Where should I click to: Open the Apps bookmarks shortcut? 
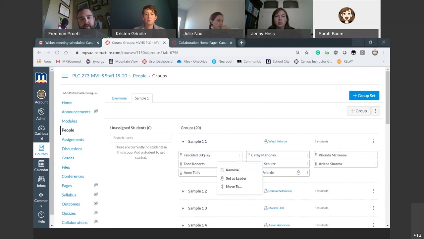point(44,61)
